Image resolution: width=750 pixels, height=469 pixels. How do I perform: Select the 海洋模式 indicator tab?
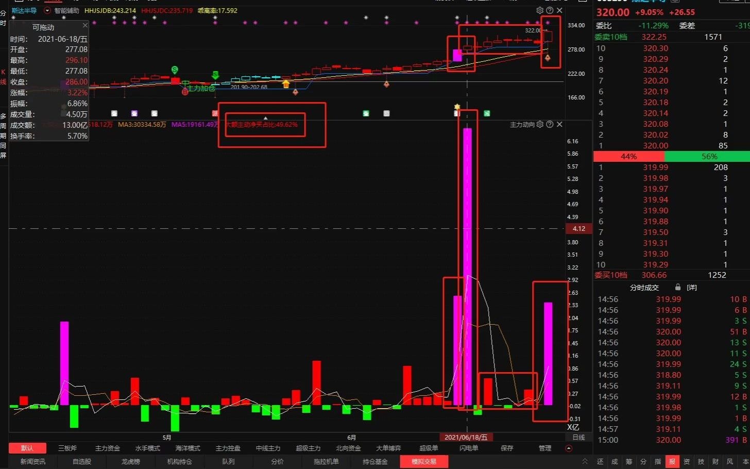point(188,448)
